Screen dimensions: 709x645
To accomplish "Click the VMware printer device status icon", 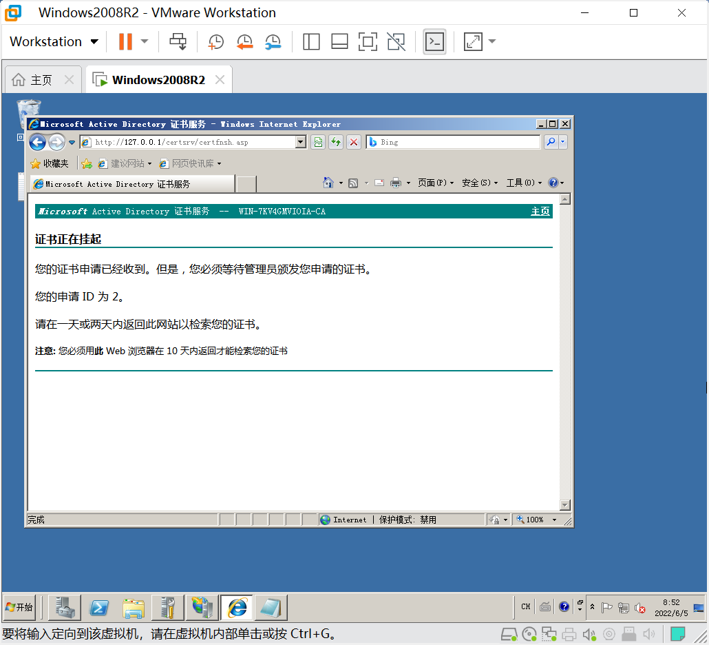I will tap(569, 634).
